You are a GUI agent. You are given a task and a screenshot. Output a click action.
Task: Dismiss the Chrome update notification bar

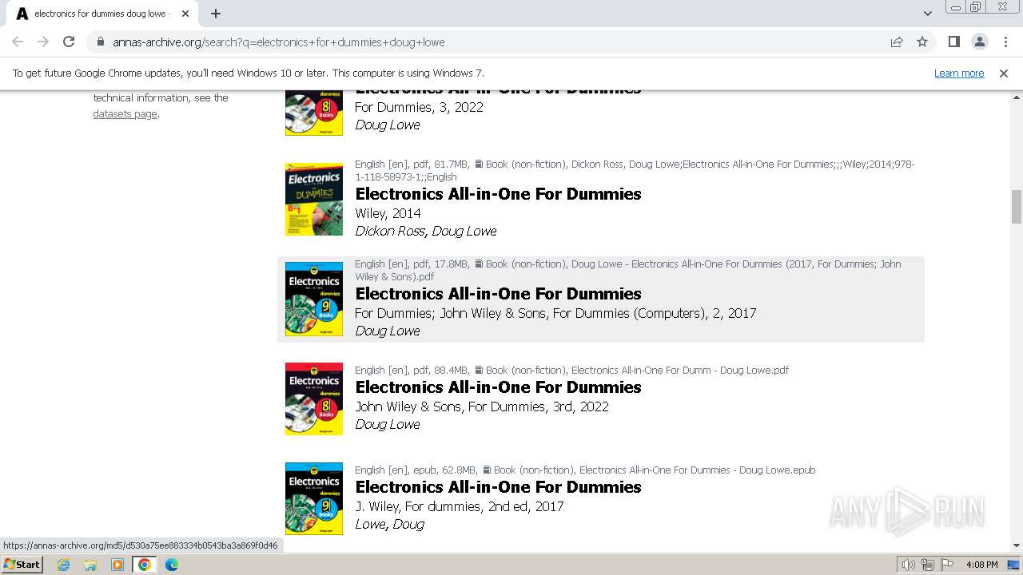point(1003,73)
